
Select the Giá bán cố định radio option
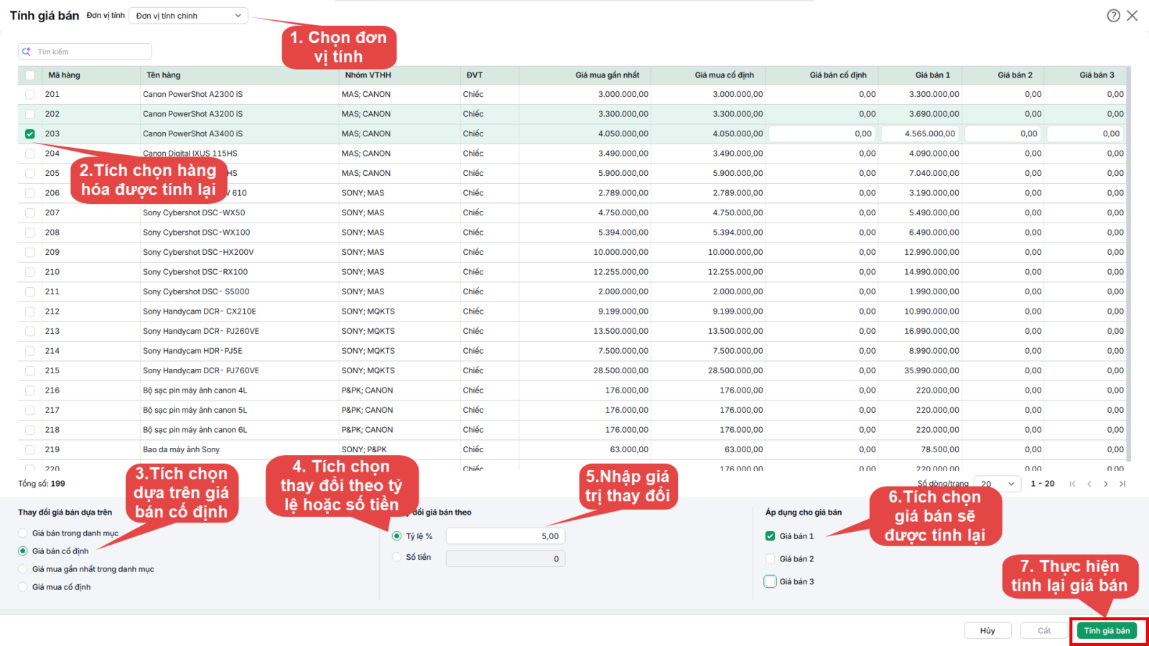coord(23,551)
